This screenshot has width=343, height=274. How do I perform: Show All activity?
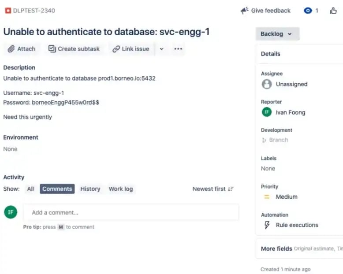tap(30, 189)
